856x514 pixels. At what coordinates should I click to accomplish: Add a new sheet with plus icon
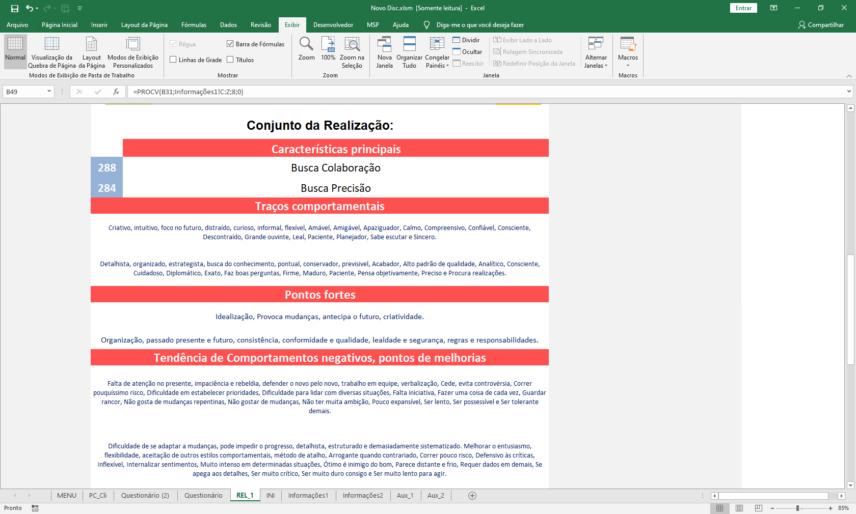(472, 496)
